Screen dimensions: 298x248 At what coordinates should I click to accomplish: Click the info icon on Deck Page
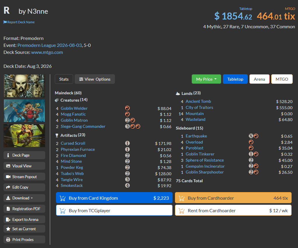pos(8,155)
